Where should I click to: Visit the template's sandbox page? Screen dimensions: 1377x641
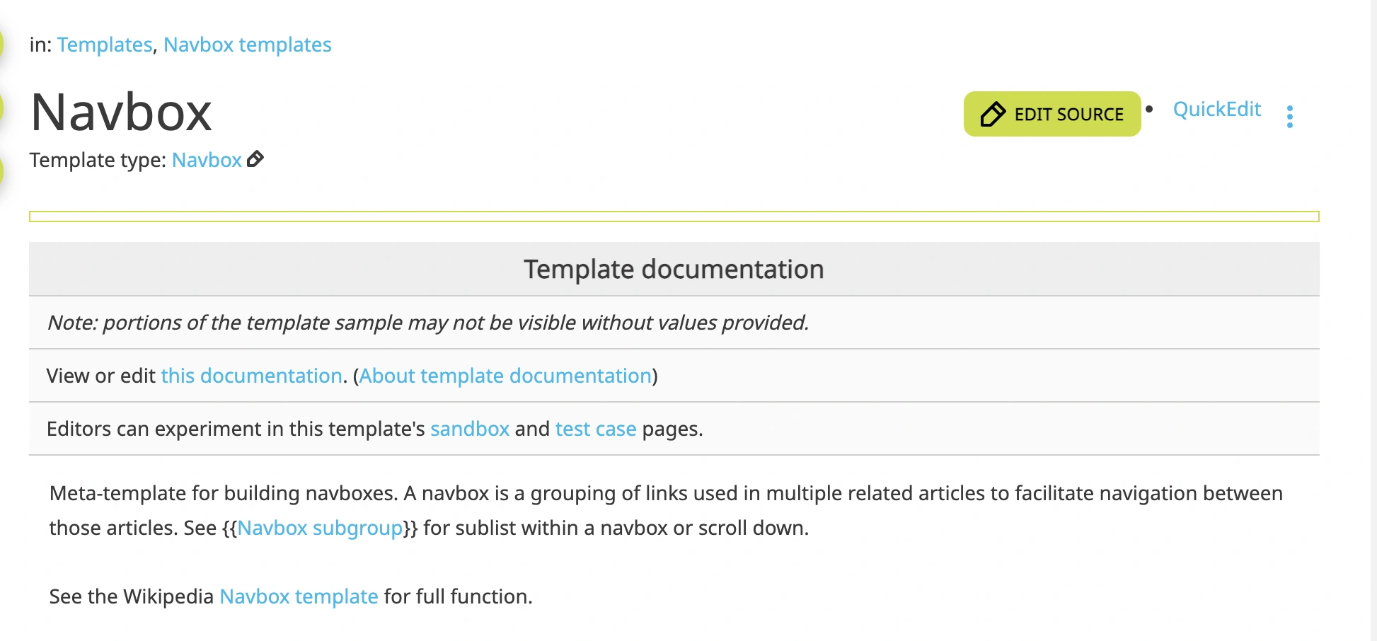[470, 429]
